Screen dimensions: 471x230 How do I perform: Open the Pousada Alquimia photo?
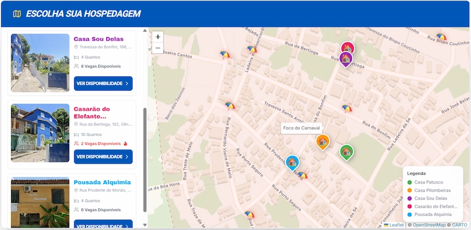[x=40, y=202]
